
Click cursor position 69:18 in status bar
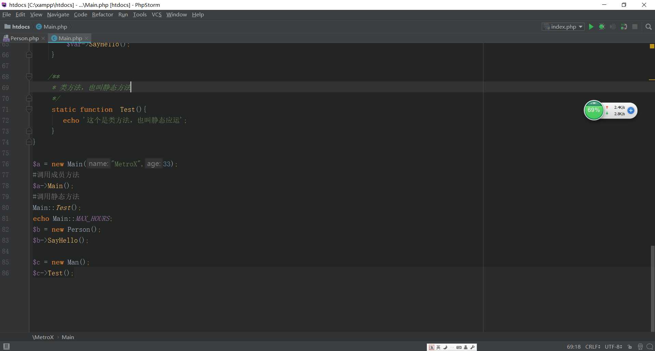click(x=573, y=347)
